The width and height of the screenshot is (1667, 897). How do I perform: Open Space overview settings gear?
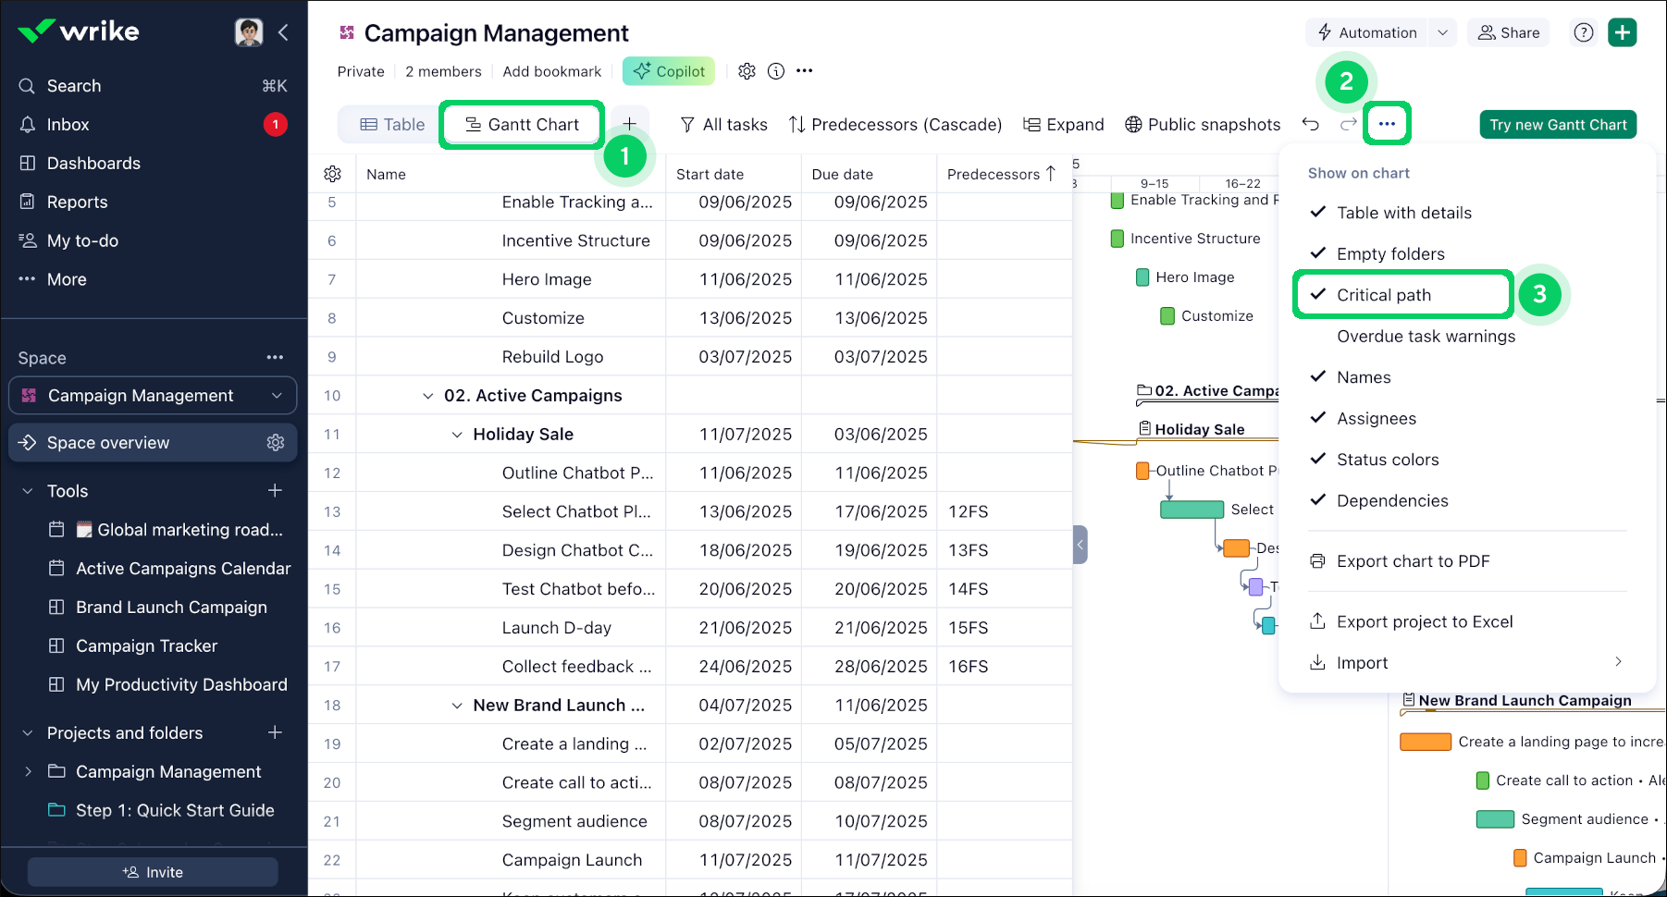point(276,443)
